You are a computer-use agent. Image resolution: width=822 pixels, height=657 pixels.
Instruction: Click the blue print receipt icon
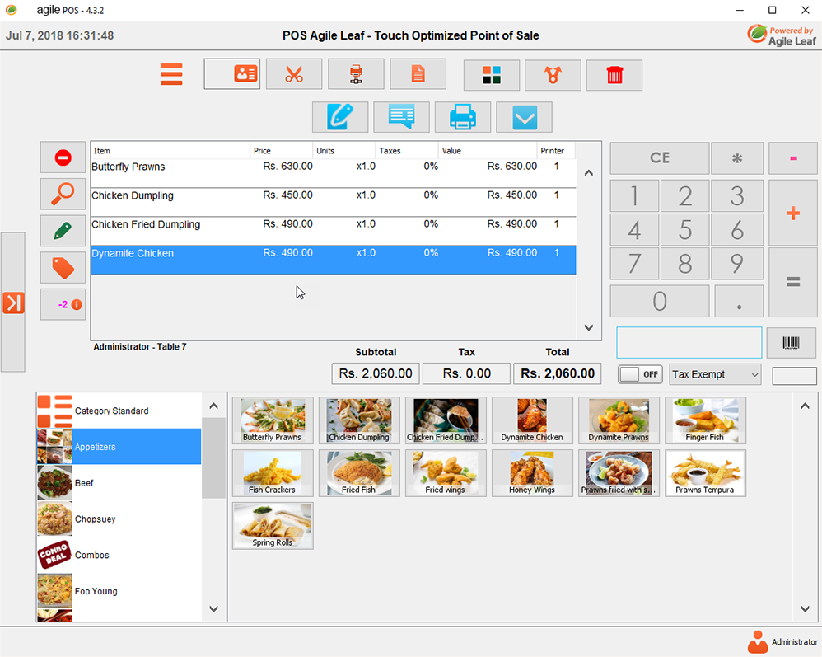[463, 117]
